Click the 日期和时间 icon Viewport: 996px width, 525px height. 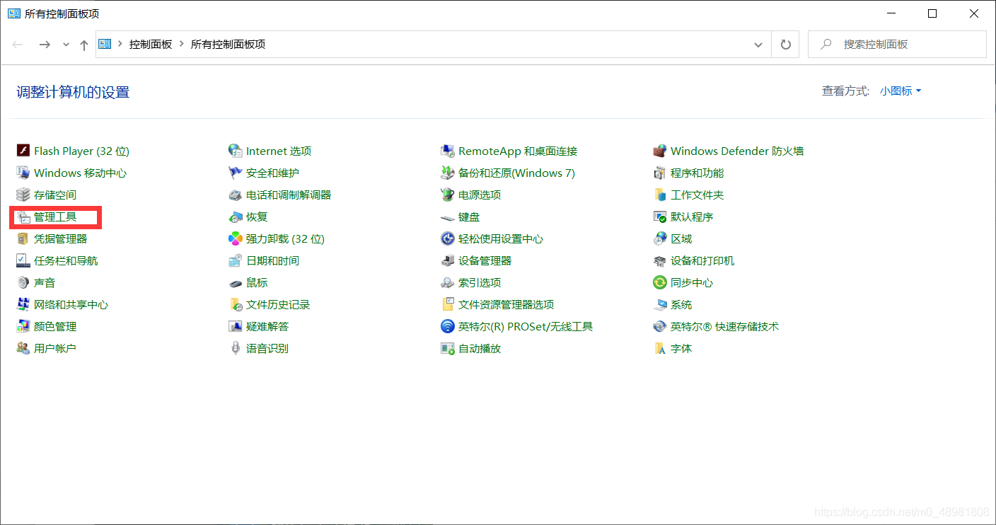235,260
